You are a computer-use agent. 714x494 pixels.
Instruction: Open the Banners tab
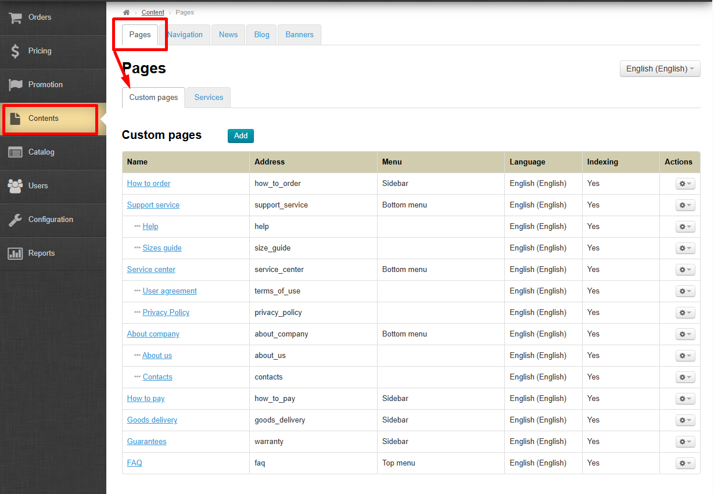(x=299, y=35)
